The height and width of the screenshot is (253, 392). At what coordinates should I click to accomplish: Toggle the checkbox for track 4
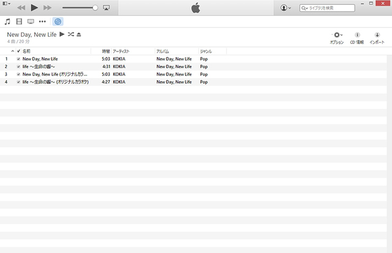[x=18, y=81]
